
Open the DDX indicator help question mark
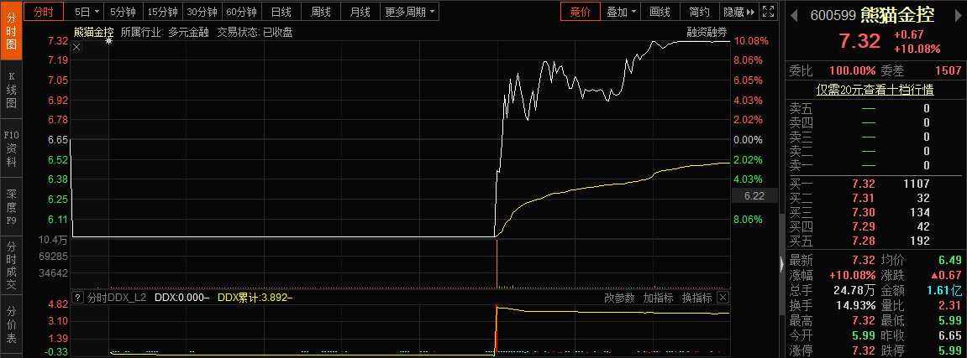pos(76,298)
